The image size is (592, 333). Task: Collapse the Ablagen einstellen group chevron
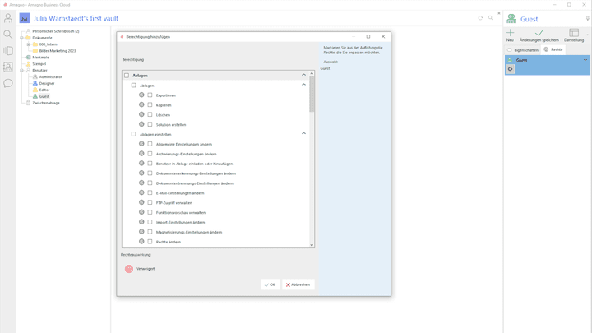pos(303,134)
